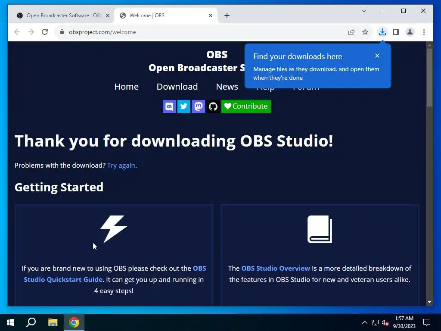Click the forward navigation arrow
The width and height of the screenshot is (441, 331).
click(31, 32)
